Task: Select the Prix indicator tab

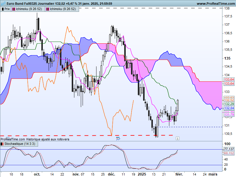Action: [6, 9]
